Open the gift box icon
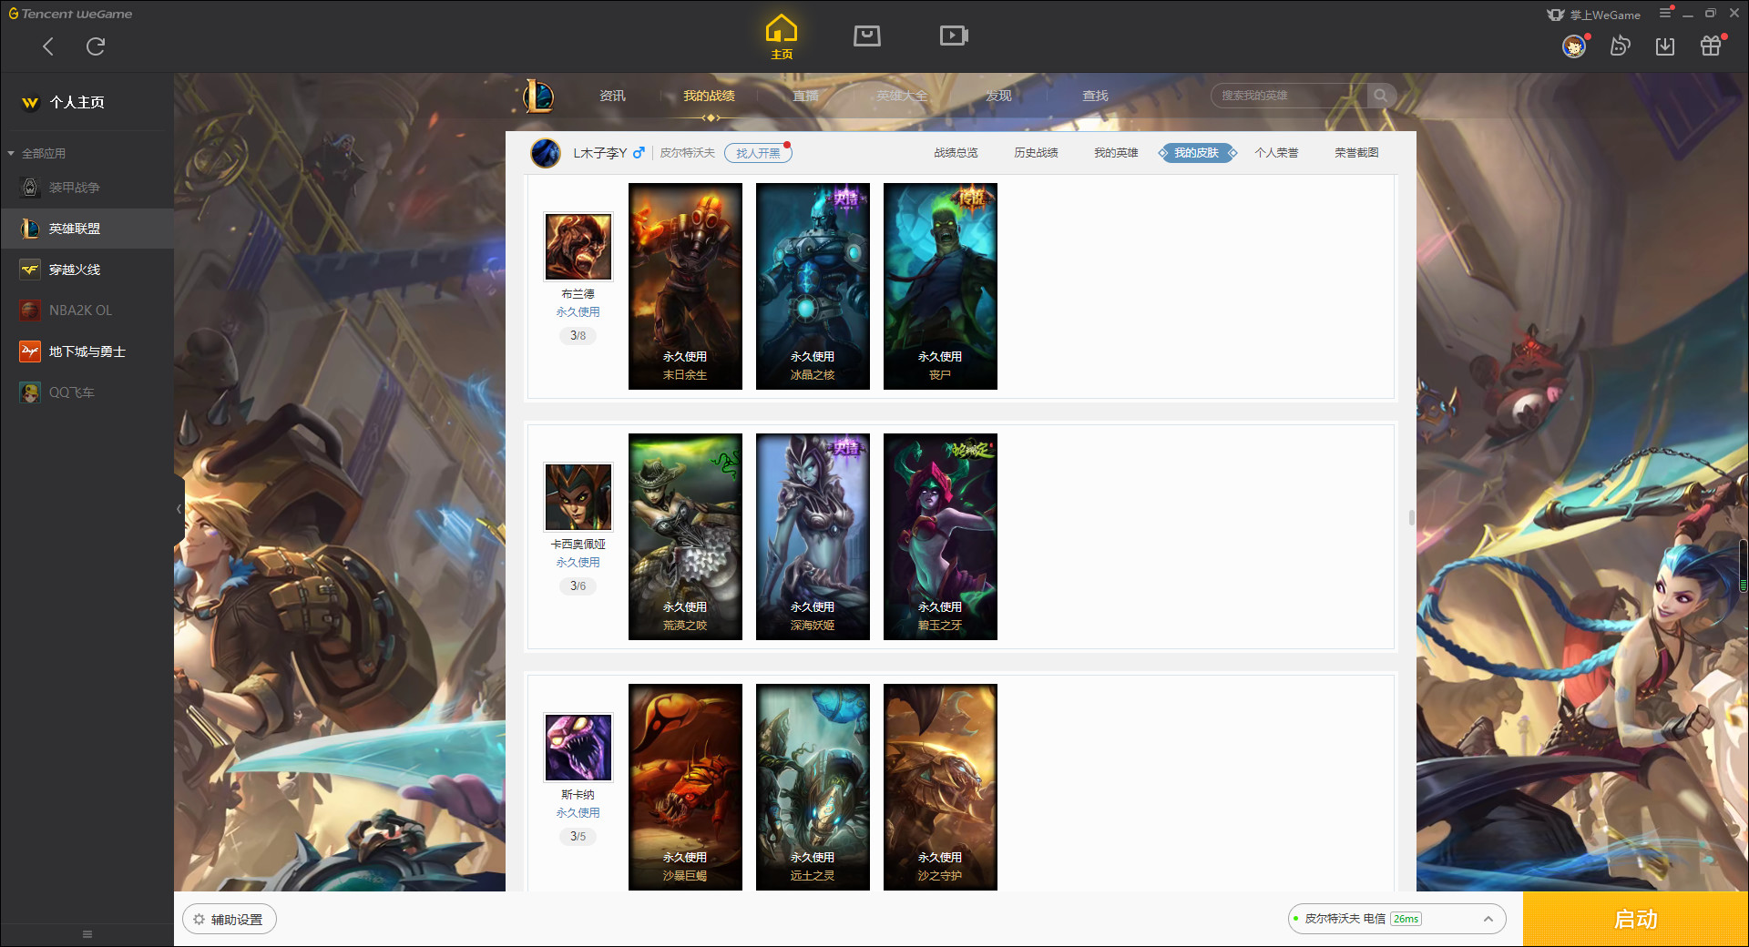1749x947 pixels. pos(1711,46)
